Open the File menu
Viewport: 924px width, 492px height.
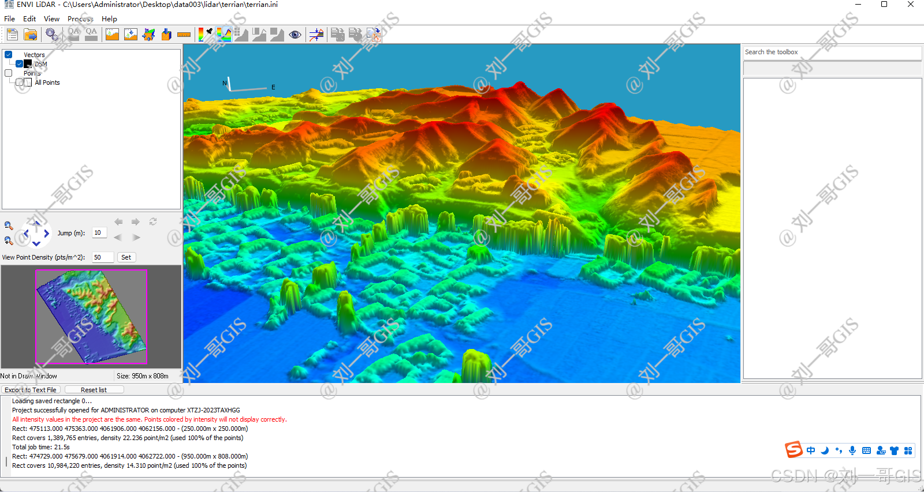click(x=10, y=18)
